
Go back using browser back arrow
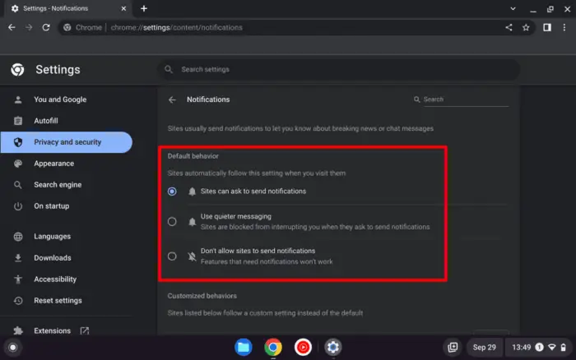pos(12,27)
